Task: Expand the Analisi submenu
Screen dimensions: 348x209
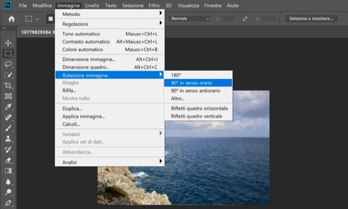Action: (x=110, y=162)
